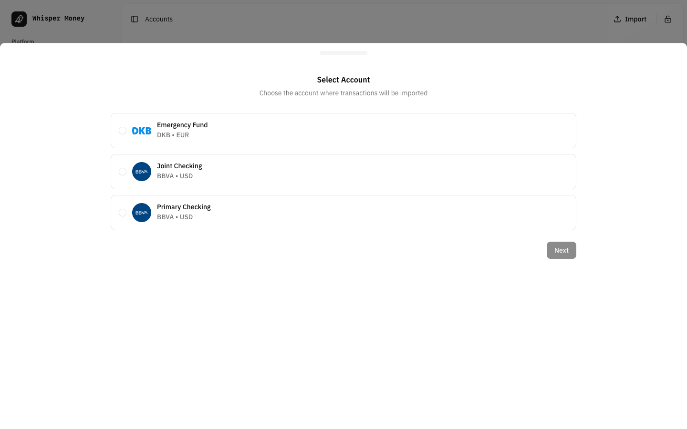The image size is (687, 429).
Task: Open the Accounts view in the header
Action: (x=159, y=19)
